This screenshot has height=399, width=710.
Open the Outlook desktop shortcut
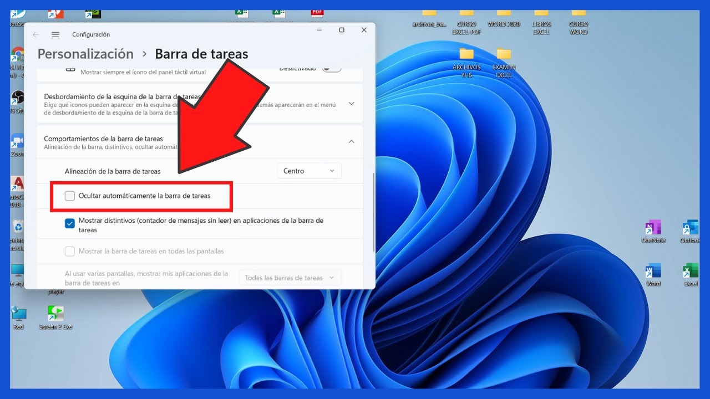tap(690, 229)
